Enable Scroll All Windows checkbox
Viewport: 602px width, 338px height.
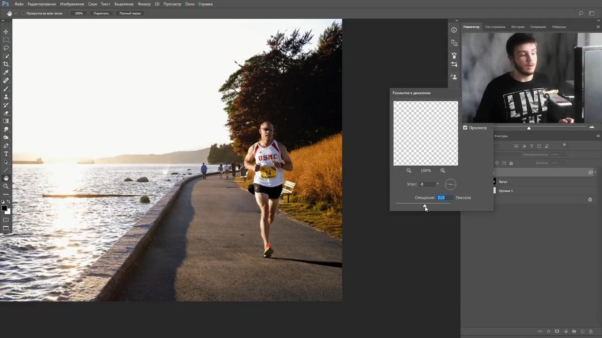[24, 13]
